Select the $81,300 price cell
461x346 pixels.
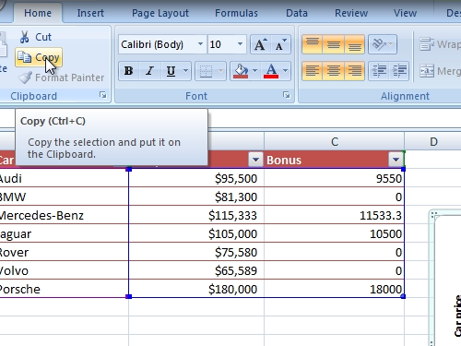[196, 197]
